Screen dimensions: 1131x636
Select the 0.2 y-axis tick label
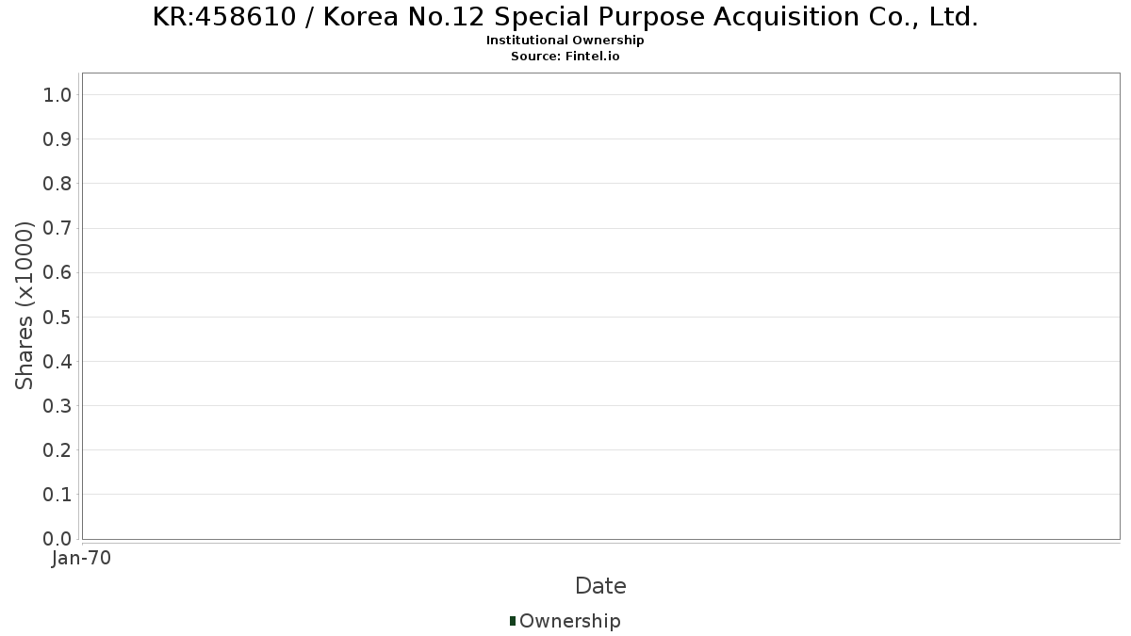[57, 450]
